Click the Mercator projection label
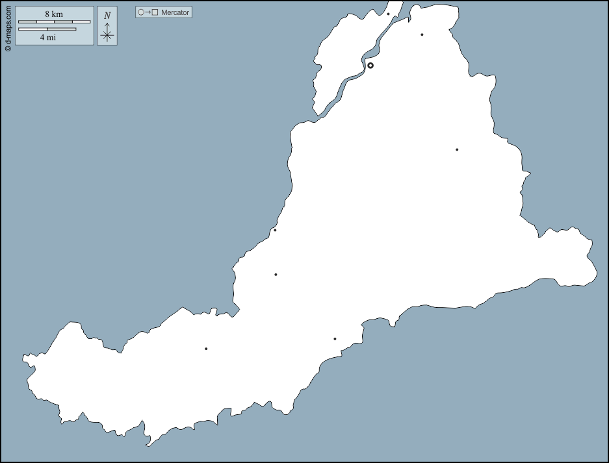The height and width of the screenshot is (463, 609). click(x=175, y=12)
